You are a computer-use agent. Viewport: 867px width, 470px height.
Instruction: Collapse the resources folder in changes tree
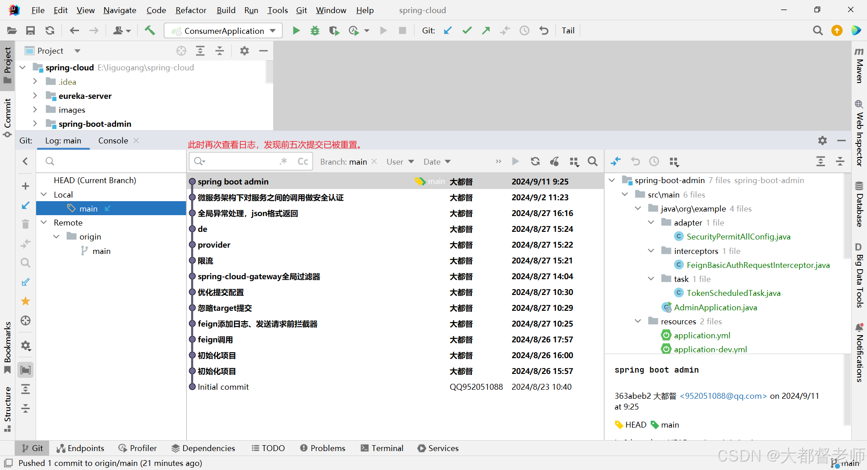638,321
